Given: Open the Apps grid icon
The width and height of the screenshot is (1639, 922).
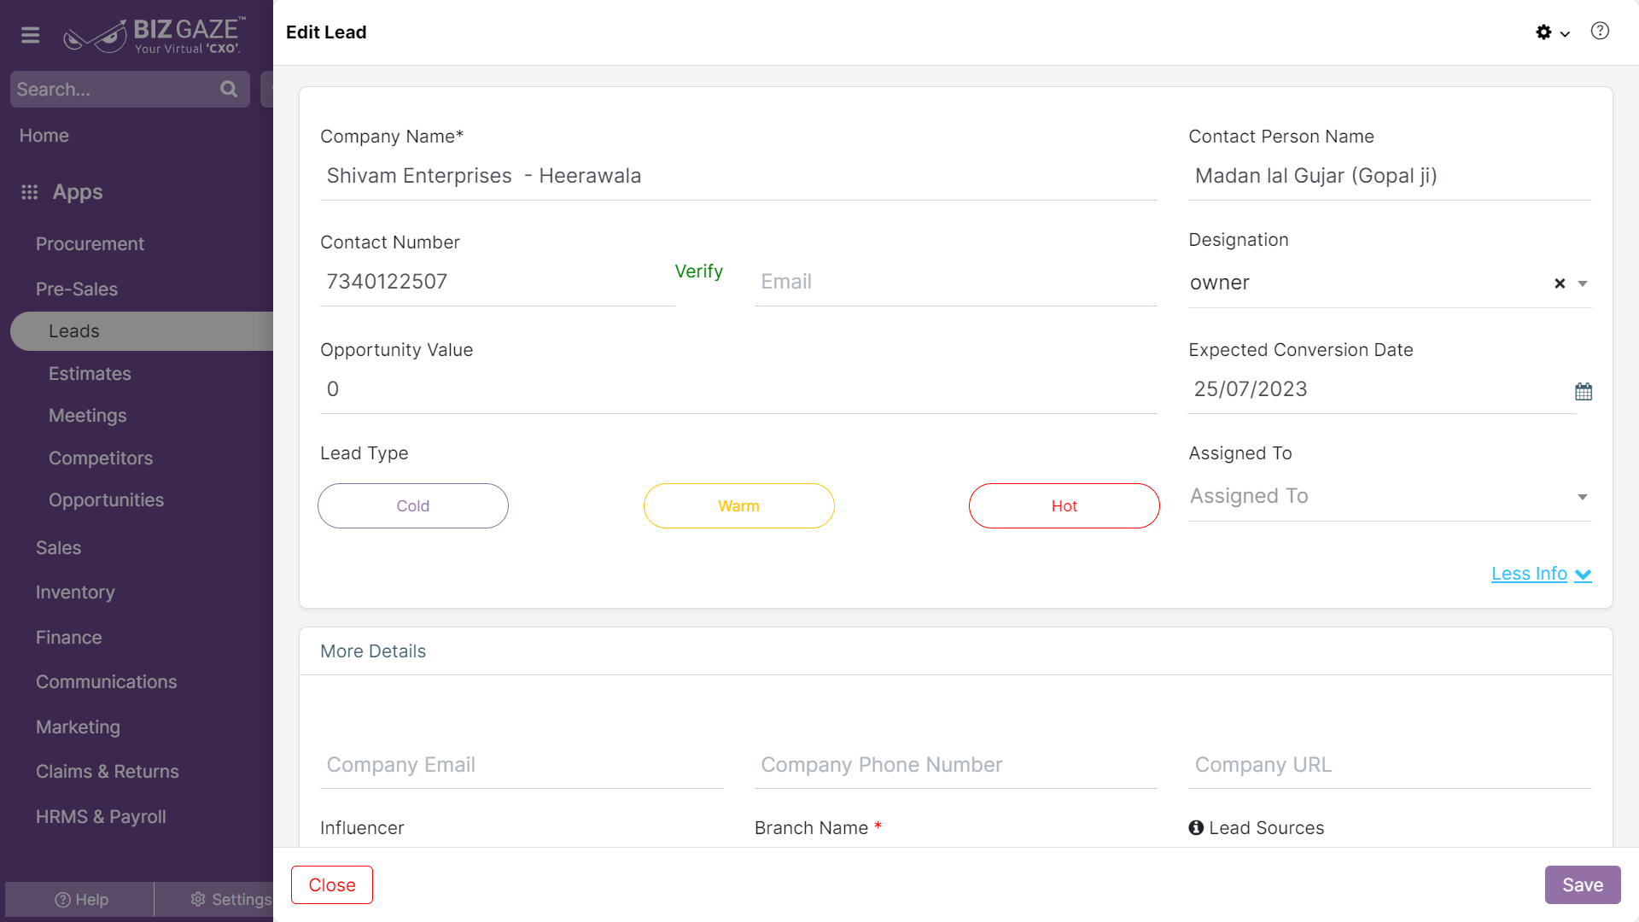Looking at the screenshot, I should click(30, 192).
